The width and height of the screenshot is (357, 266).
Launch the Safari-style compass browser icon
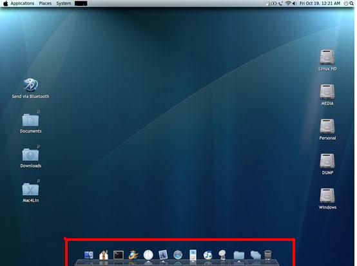(178, 255)
